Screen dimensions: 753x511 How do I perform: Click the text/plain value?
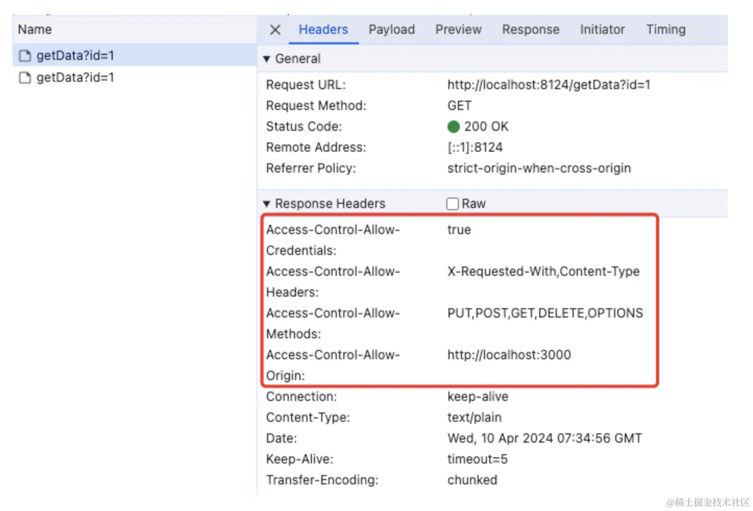tap(475, 418)
